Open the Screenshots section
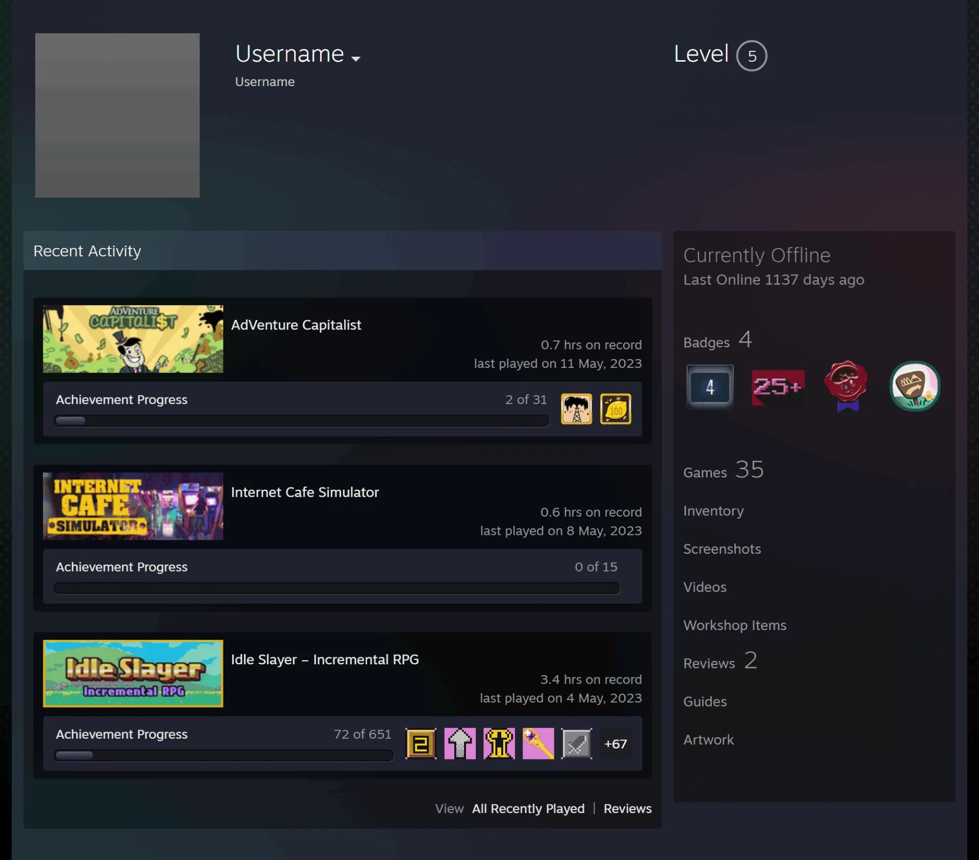This screenshot has height=860, width=979. point(722,549)
